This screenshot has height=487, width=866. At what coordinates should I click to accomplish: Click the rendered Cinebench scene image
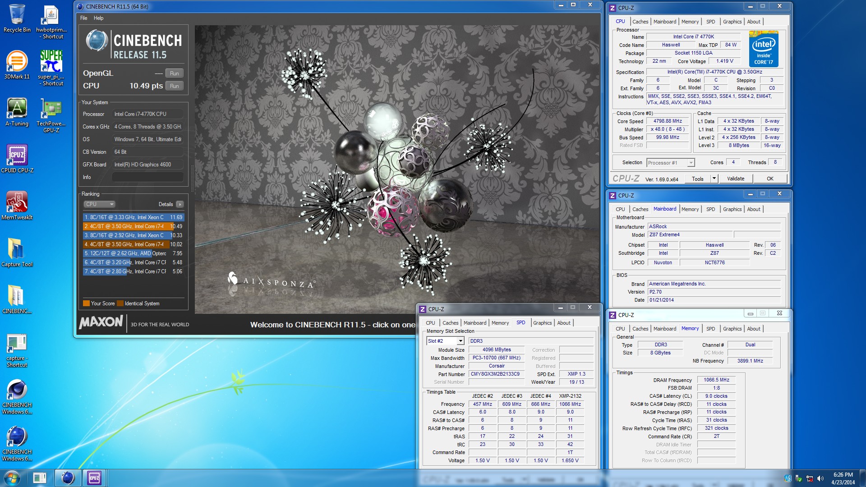(397, 169)
